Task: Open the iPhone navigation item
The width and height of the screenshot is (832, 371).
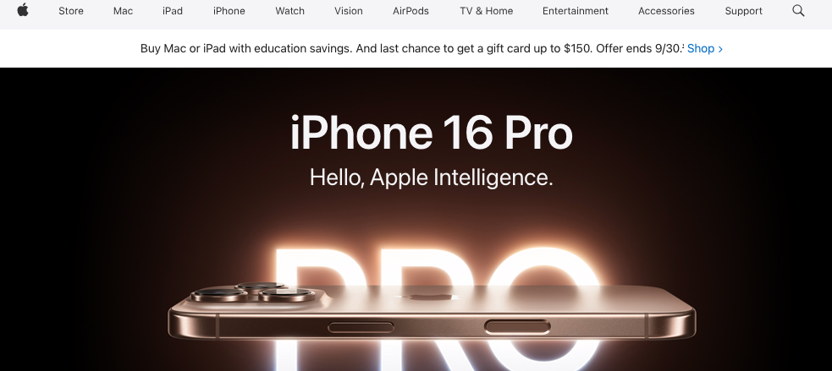Action: click(x=229, y=11)
